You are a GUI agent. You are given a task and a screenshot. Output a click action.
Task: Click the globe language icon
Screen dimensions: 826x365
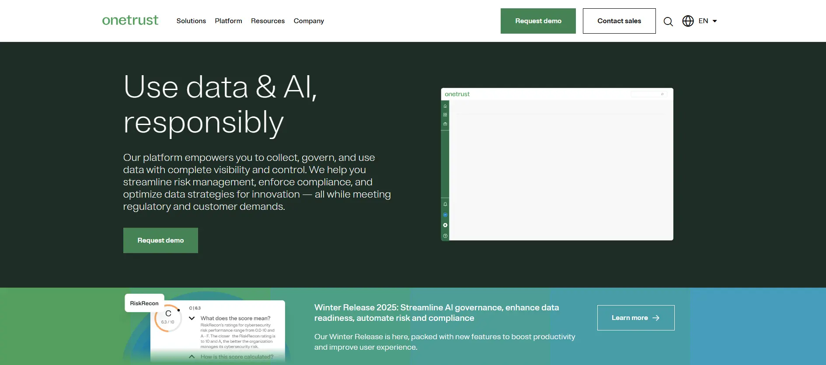(688, 21)
